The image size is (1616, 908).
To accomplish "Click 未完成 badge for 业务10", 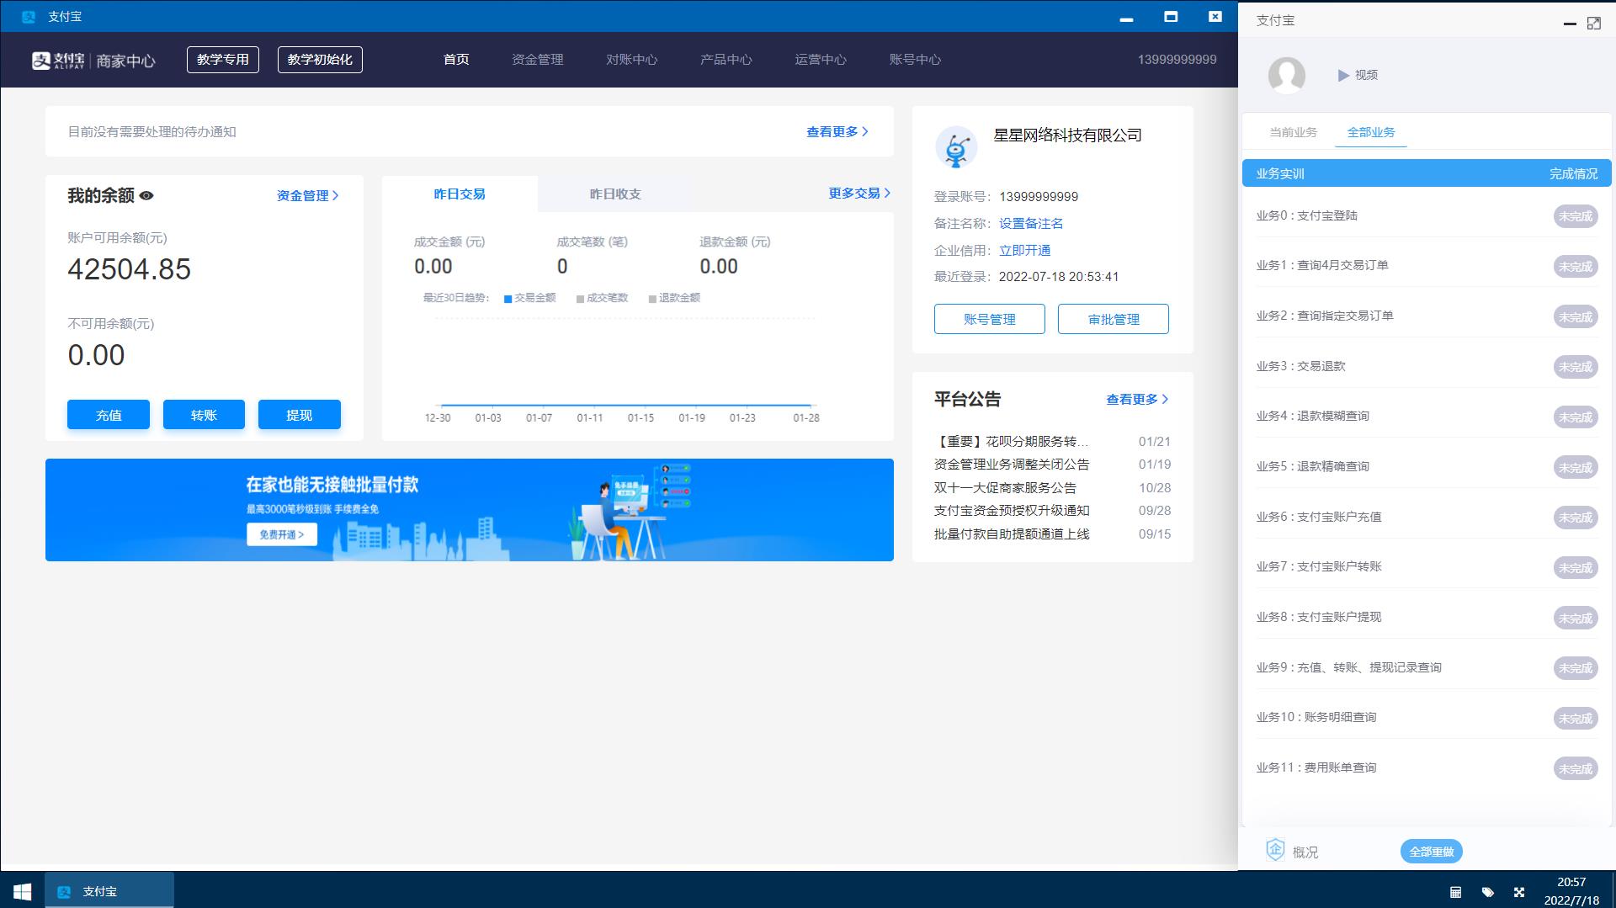I will tap(1575, 719).
